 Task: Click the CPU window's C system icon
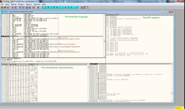coord(2,12)
